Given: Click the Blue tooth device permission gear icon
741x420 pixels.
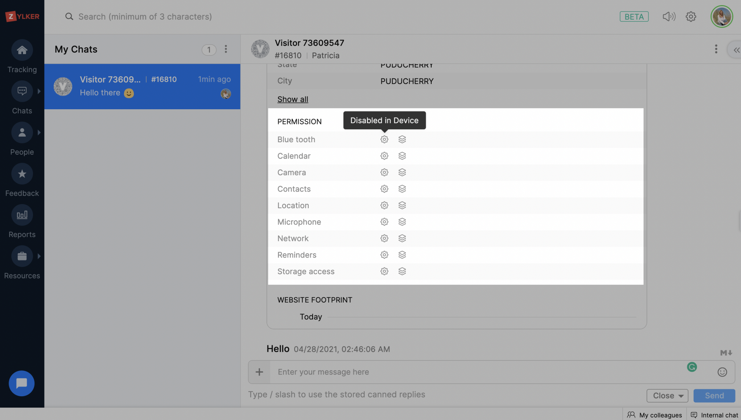Looking at the screenshot, I should [384, 140].
